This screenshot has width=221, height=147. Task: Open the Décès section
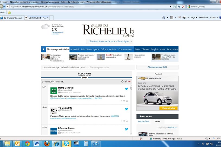coord(137,49)
